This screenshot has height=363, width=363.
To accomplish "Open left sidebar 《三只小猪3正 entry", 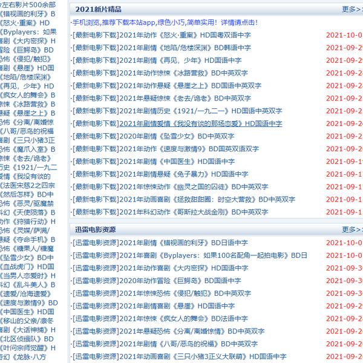I will [x=28, y=140].
